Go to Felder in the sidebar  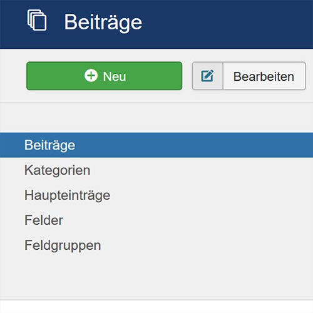(x=44, y=220)
